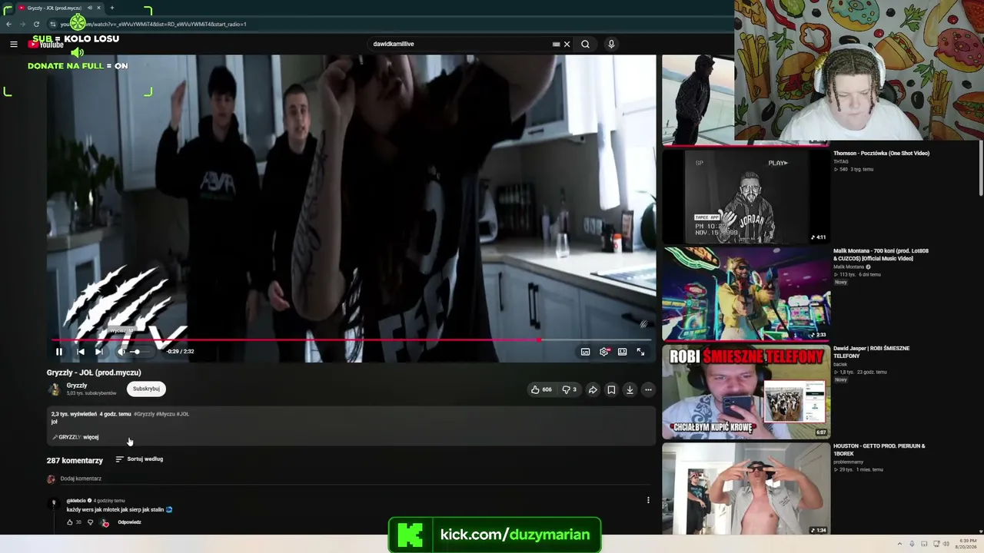Enter fullscreen mode
Image resolution: width=984 pixels, height=553 pixels.
coord(640,352)
